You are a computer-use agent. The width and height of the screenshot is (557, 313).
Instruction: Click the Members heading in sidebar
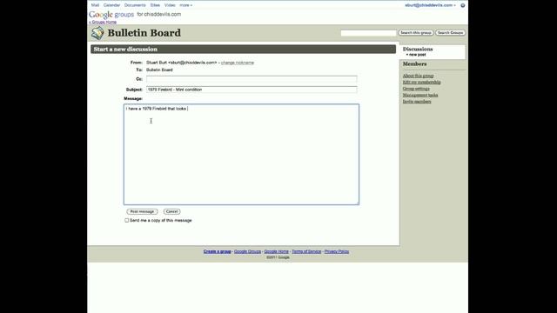(414, 63)
